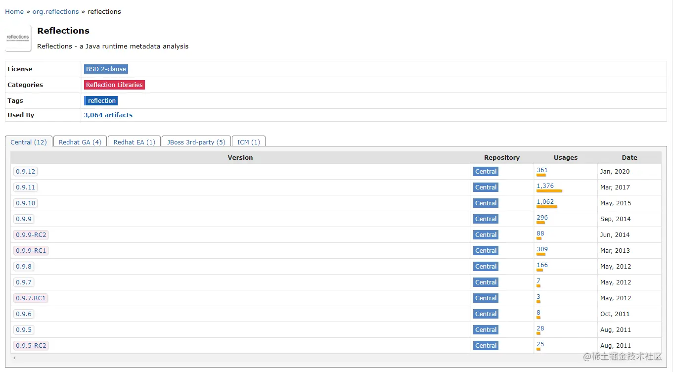Screen dimensions: 673x372
Task: Open version 0.9.10
Action: (x=26, y=203)
